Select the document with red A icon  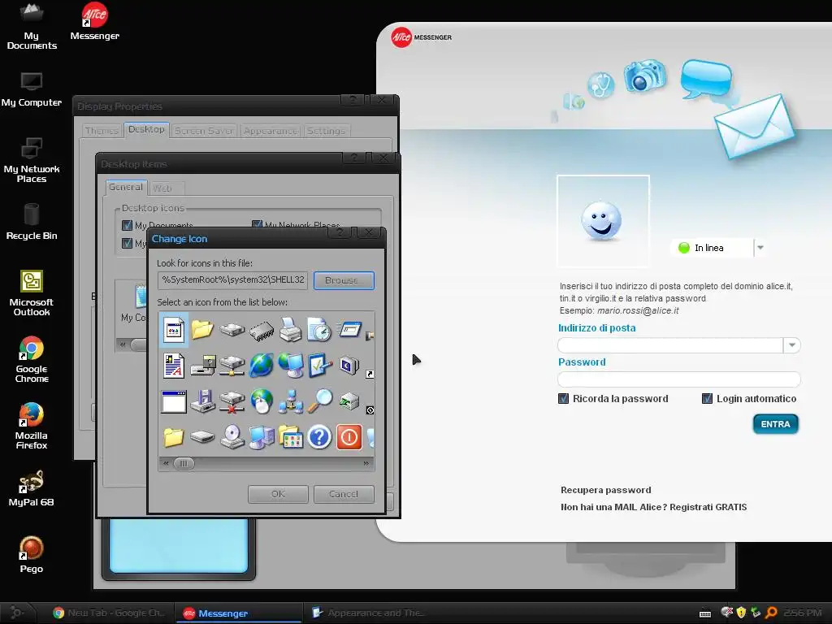pyautogui.click(x=174, y=366)
